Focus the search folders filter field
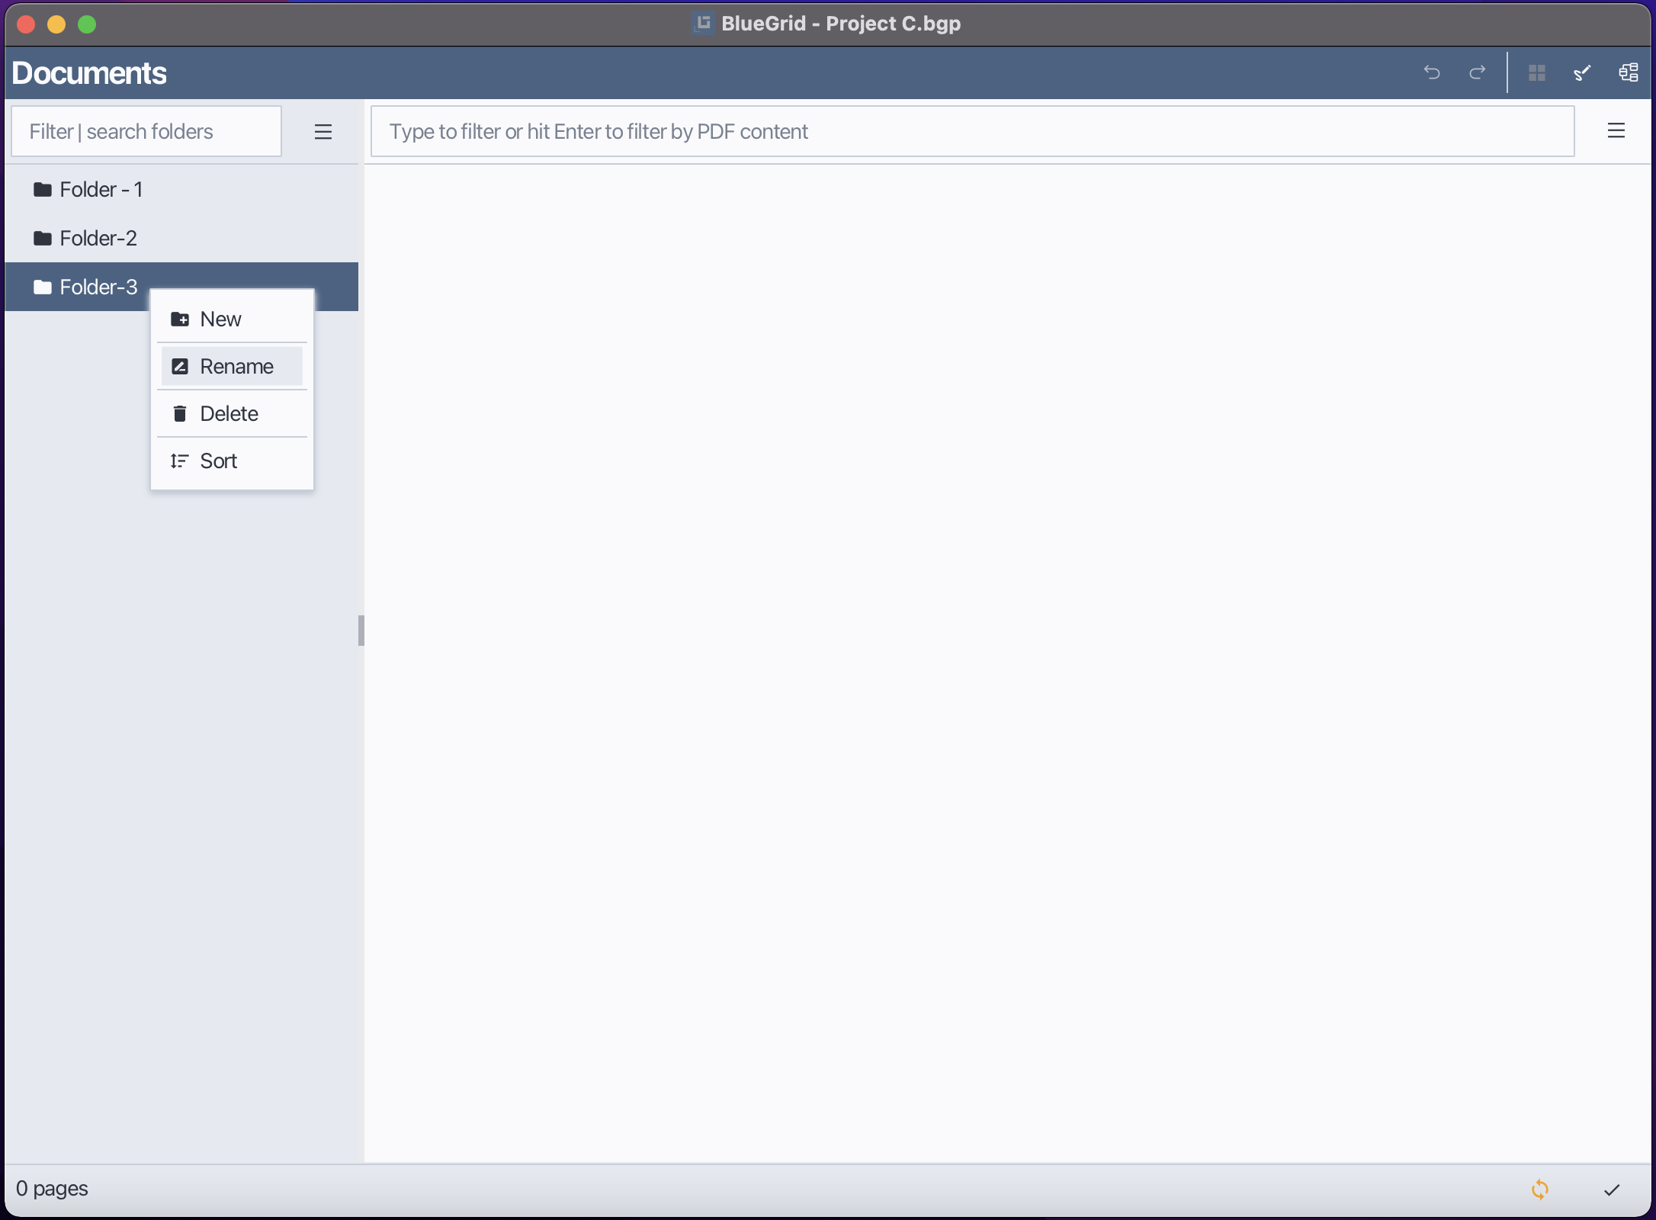 [x=146, y=131]
